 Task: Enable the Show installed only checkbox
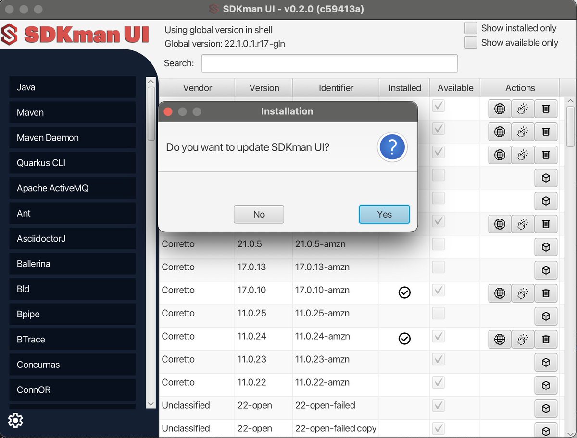click(x=470, y=28)
